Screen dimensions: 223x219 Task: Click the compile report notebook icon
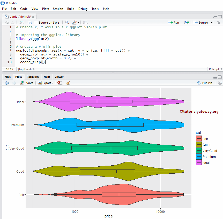click(85, 23)
